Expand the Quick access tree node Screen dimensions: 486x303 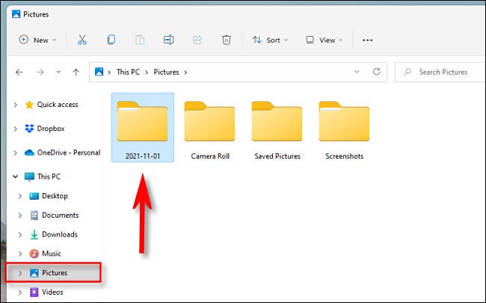16,105
